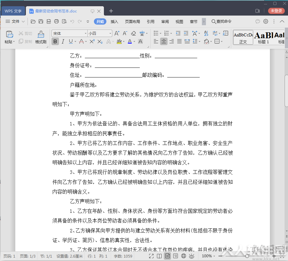Apply yellow text highlight color
Screen dimensions: 288x261
click(119, 42)
